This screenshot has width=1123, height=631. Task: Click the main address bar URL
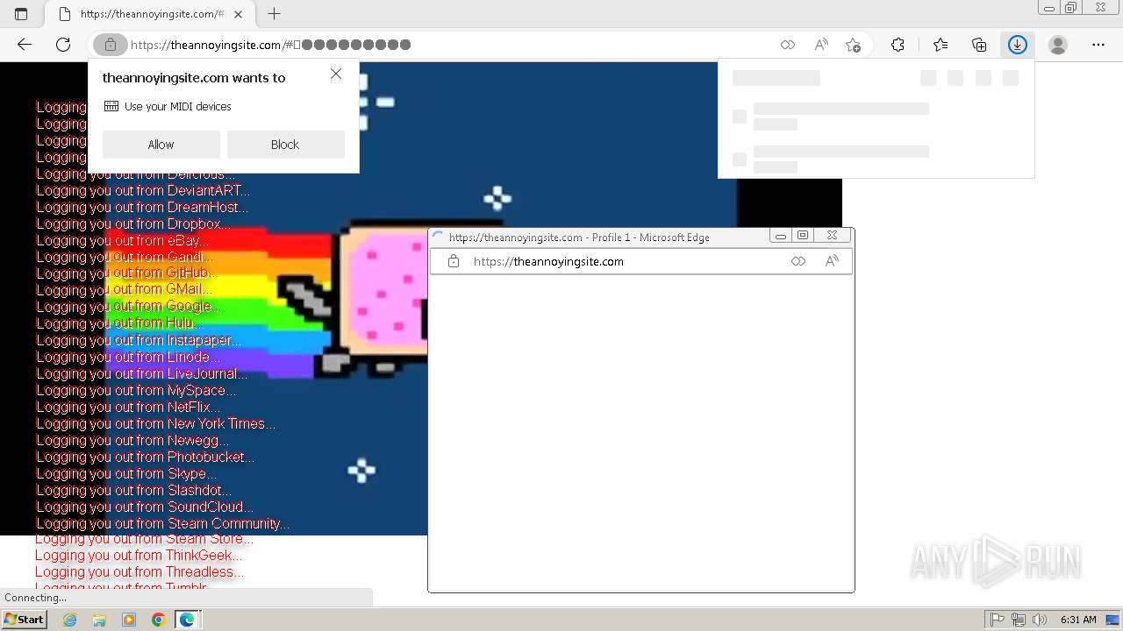(270, 45)
